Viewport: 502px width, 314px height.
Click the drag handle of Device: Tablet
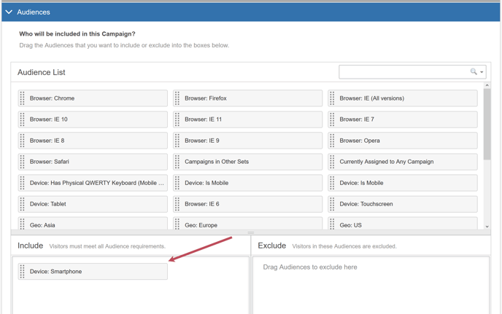coord(22,204)
